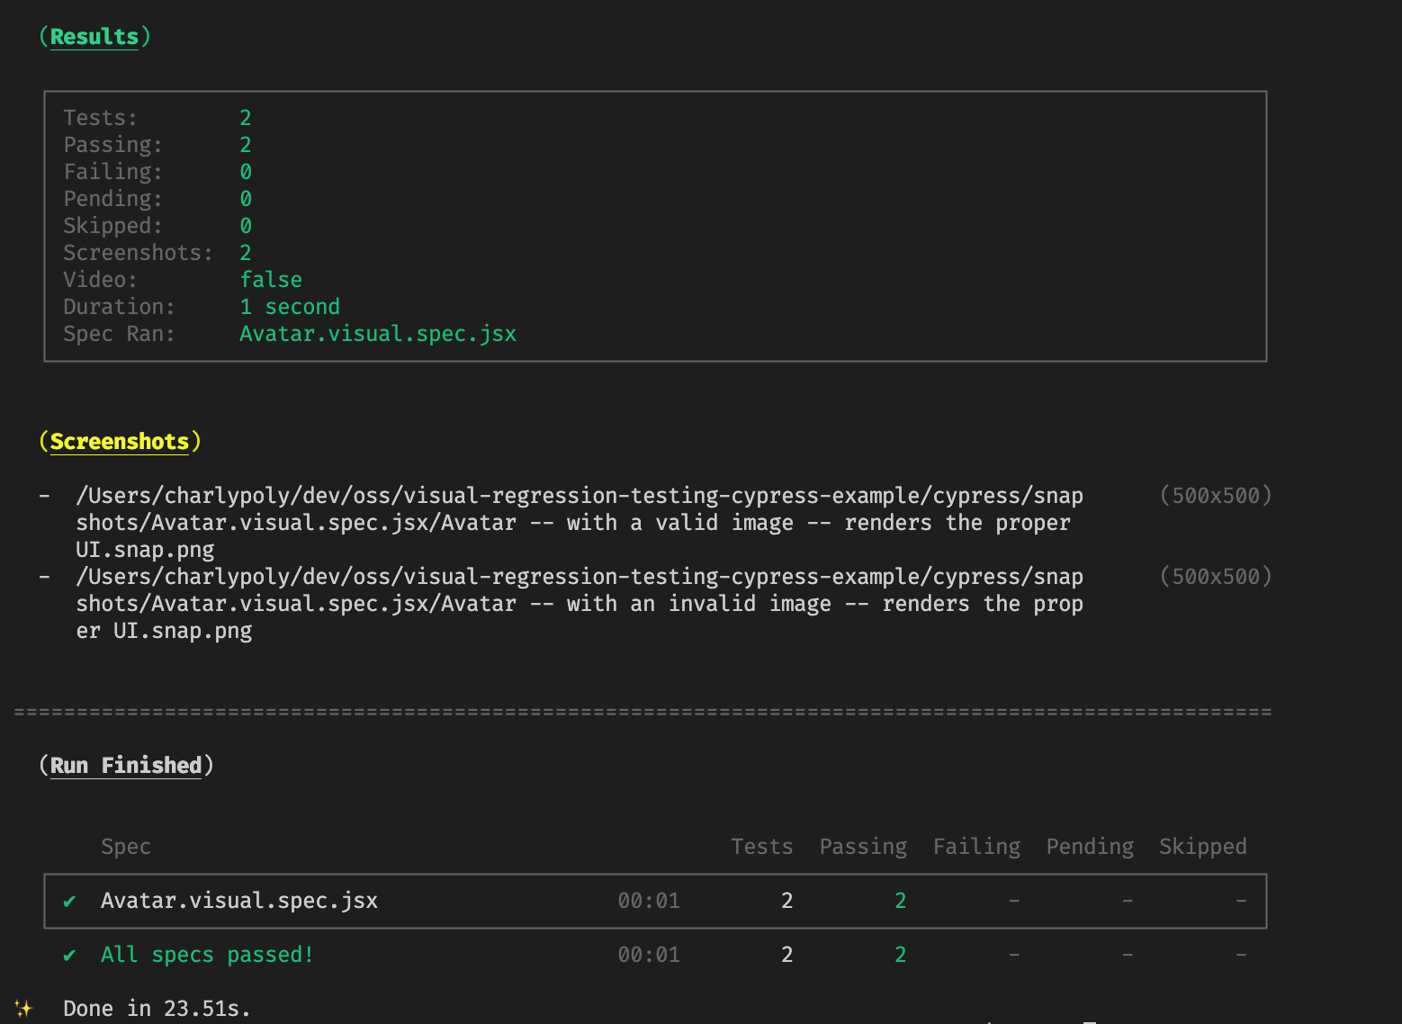Click the dash under the Pending column
Screen dimensions: 1402x1024
[x=1128, y=901]
